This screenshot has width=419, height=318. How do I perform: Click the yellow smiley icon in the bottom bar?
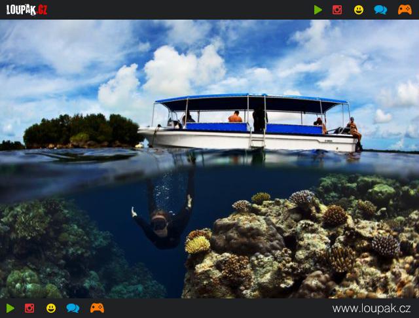tap(51, 308)
